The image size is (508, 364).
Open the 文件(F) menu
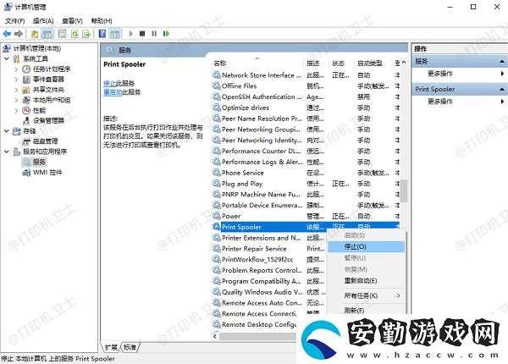tap(15, 21)
